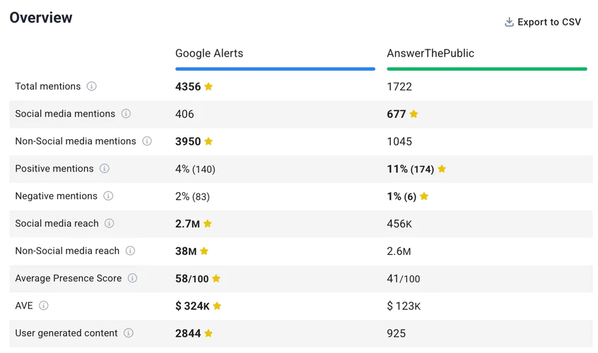Click the star next to $ 324K
Screen dimensions: 598x353
[217, 306]
